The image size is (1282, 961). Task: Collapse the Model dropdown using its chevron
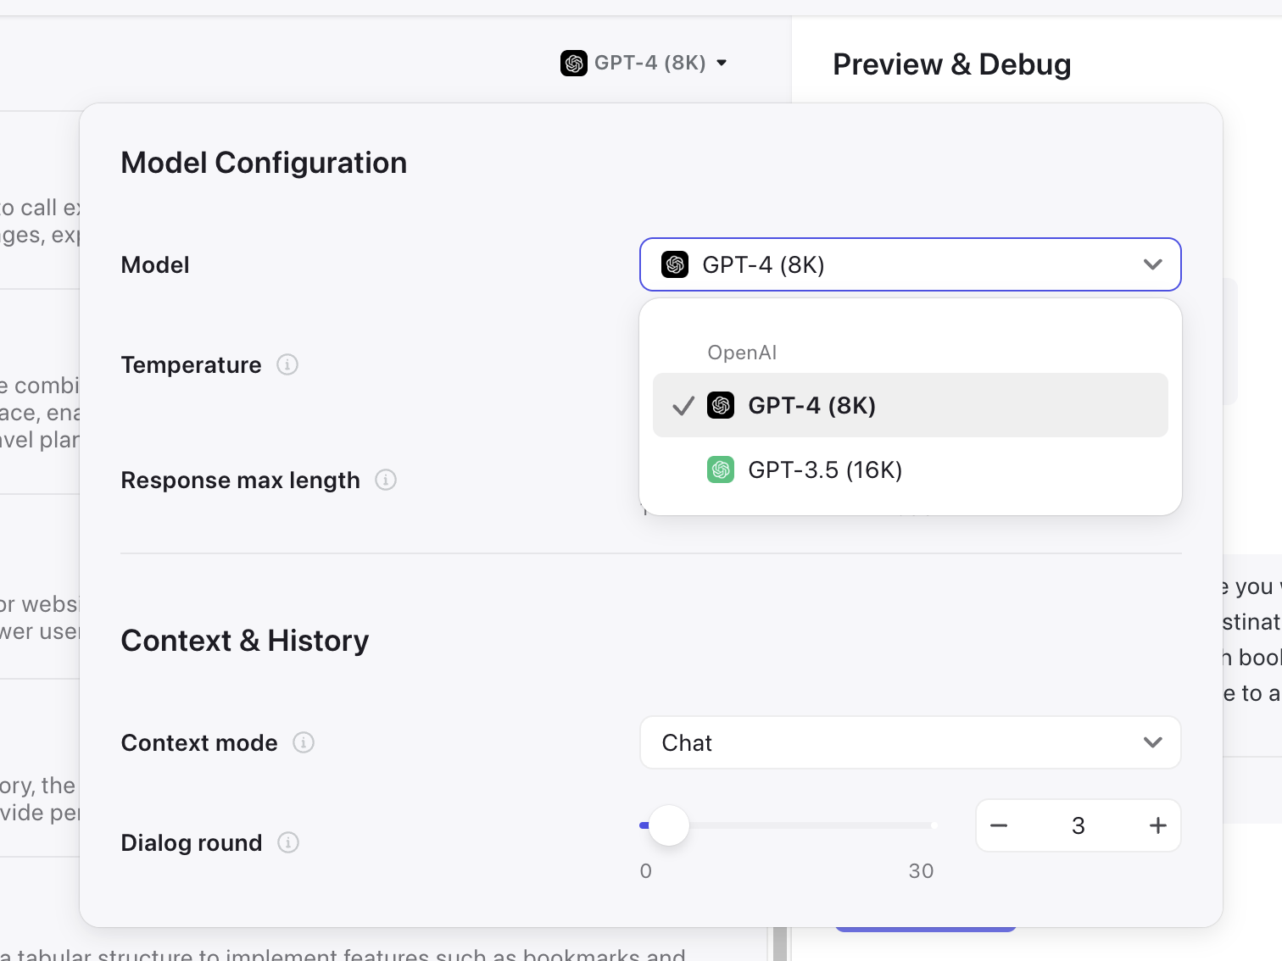coord(1152,264)
